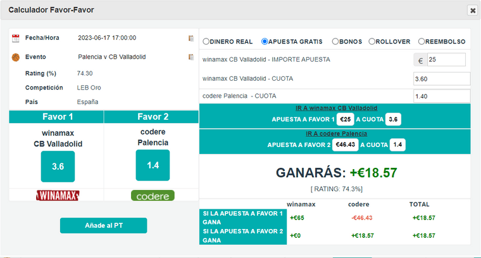
Task: Click the €25 stake value for Favor 1
Action: [346, 119]
